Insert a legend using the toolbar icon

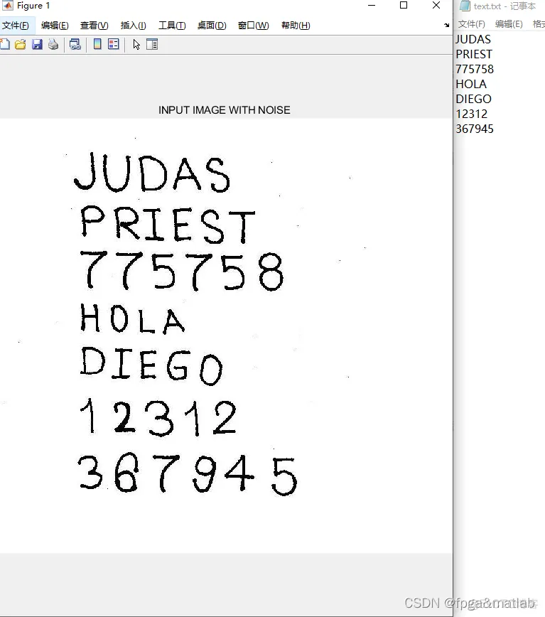coord(113,44)
